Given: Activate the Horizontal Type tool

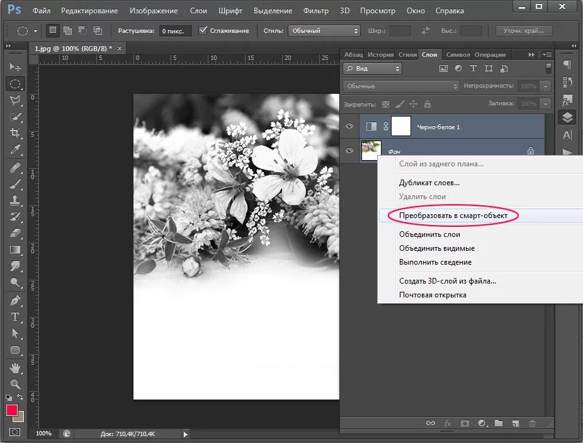Looking at the screenshot, I should point(15,316).
